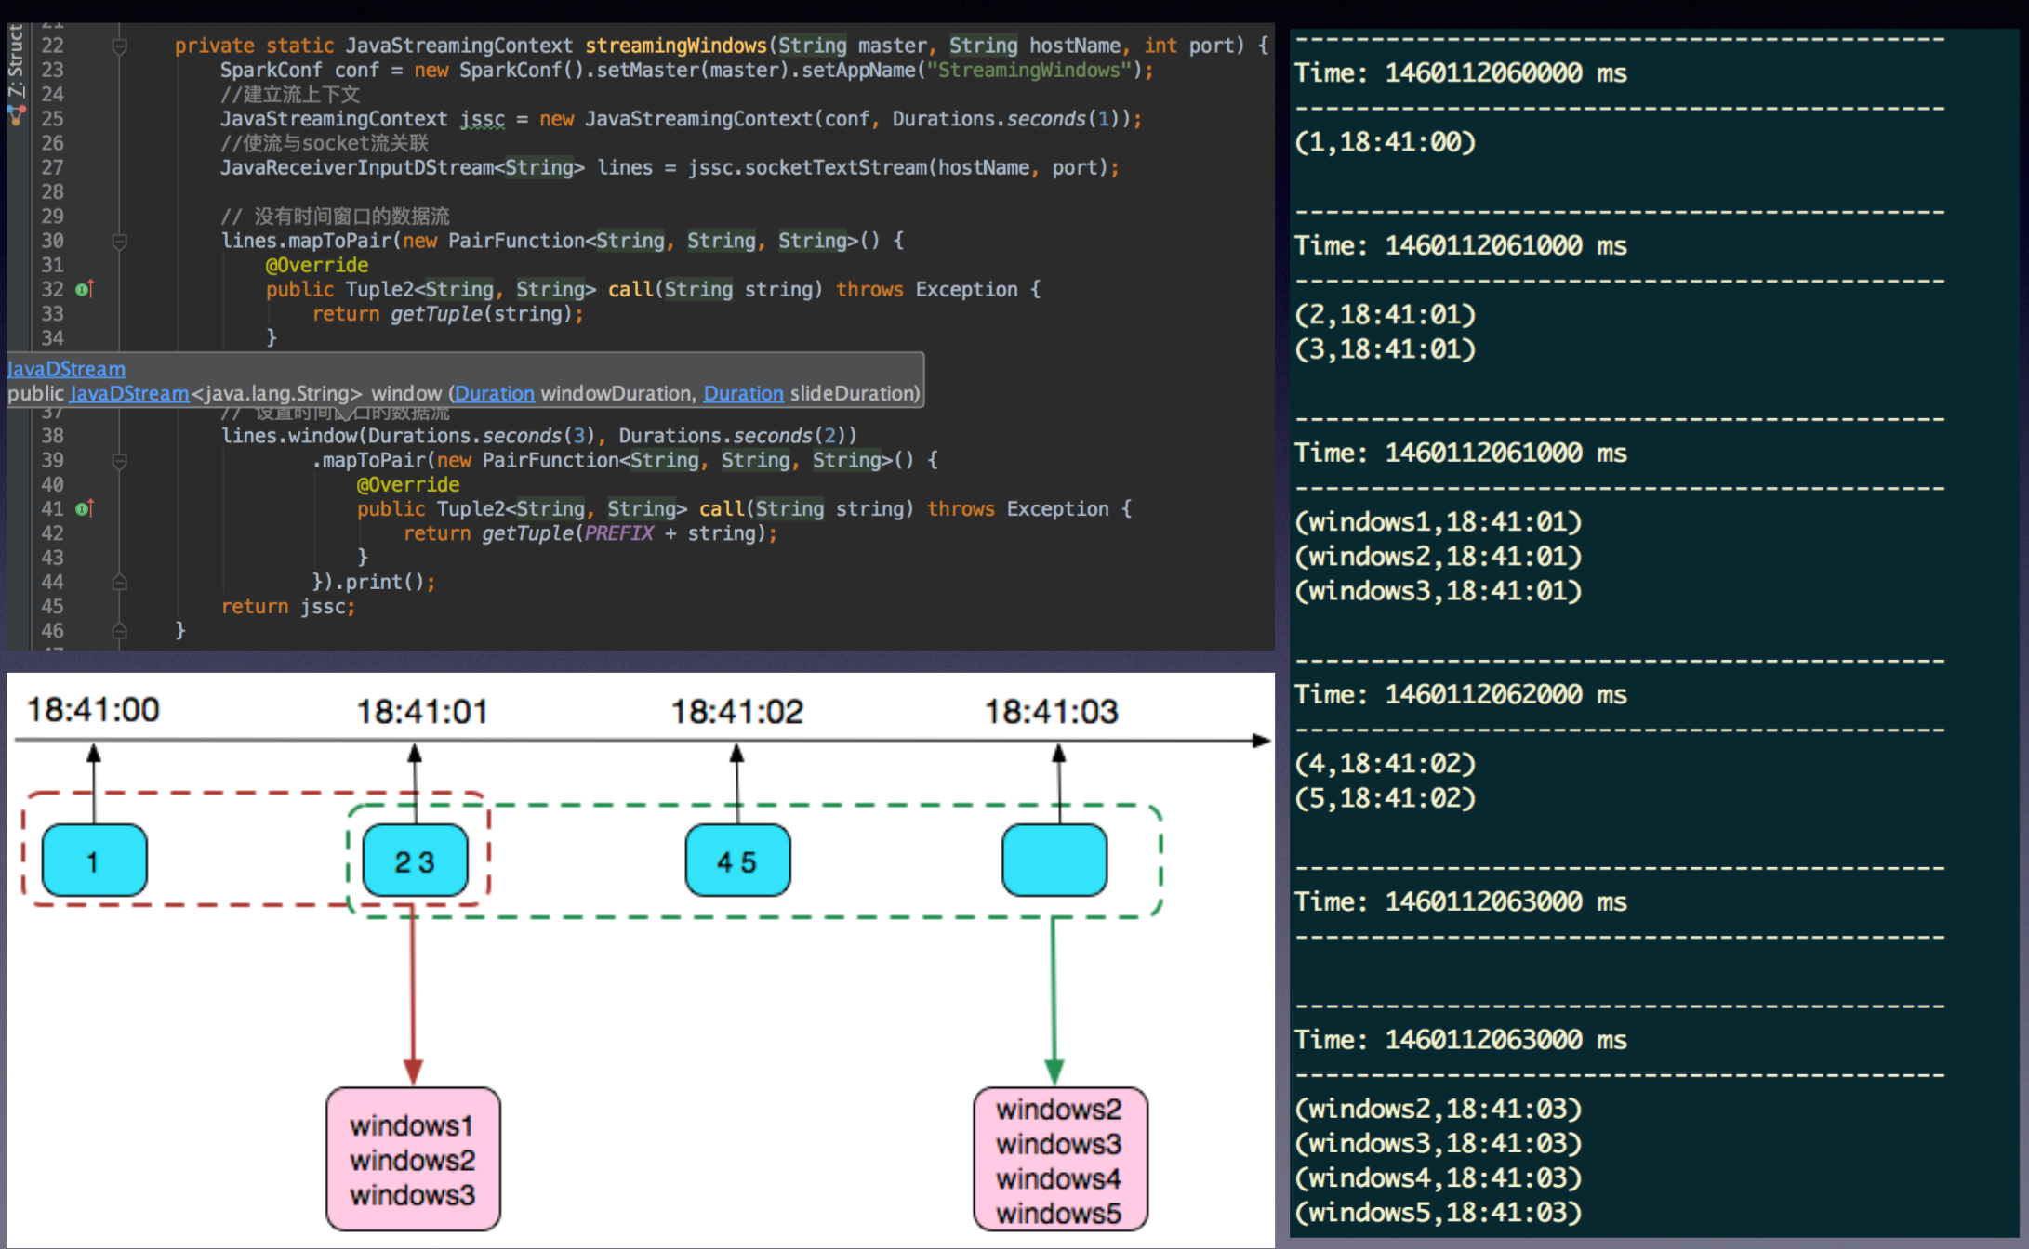Viewport: 2029px width, 1249px height.
Task: Open the Duration link before slideDuration
Action: coord(743,393)
